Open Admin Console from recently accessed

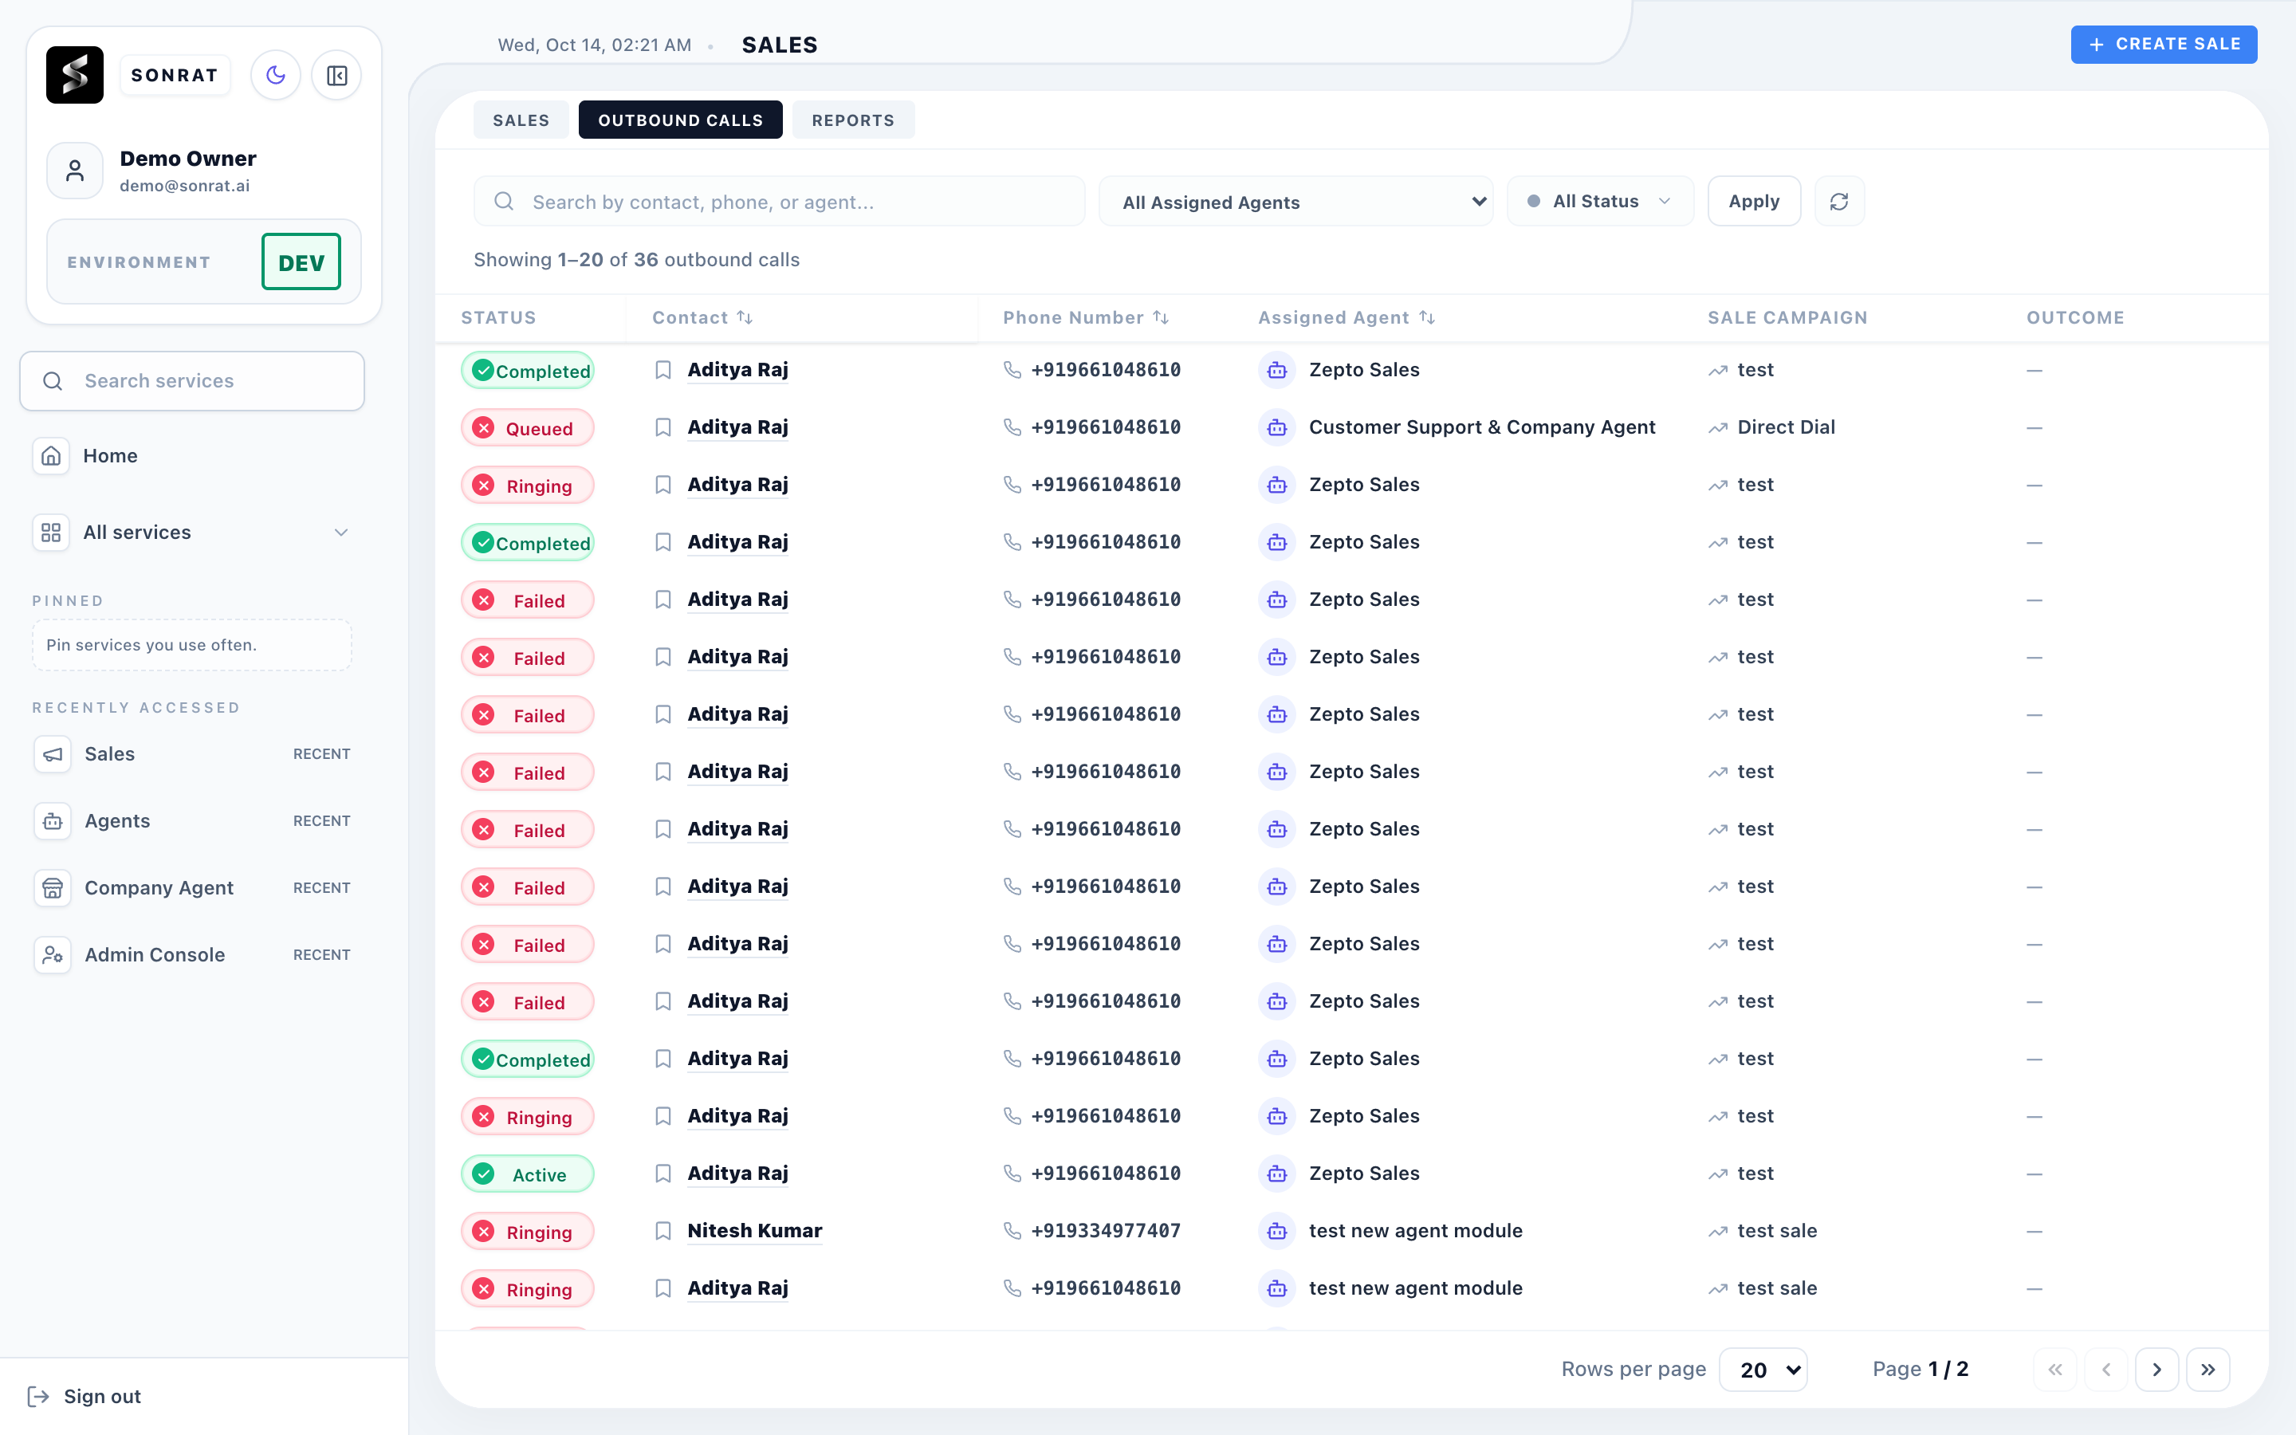click(x=191, y=955)
